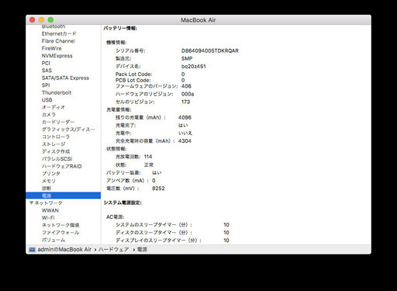Minimize window with the yellow button
The width and height of the screenshot is (397, 291).
41,20
